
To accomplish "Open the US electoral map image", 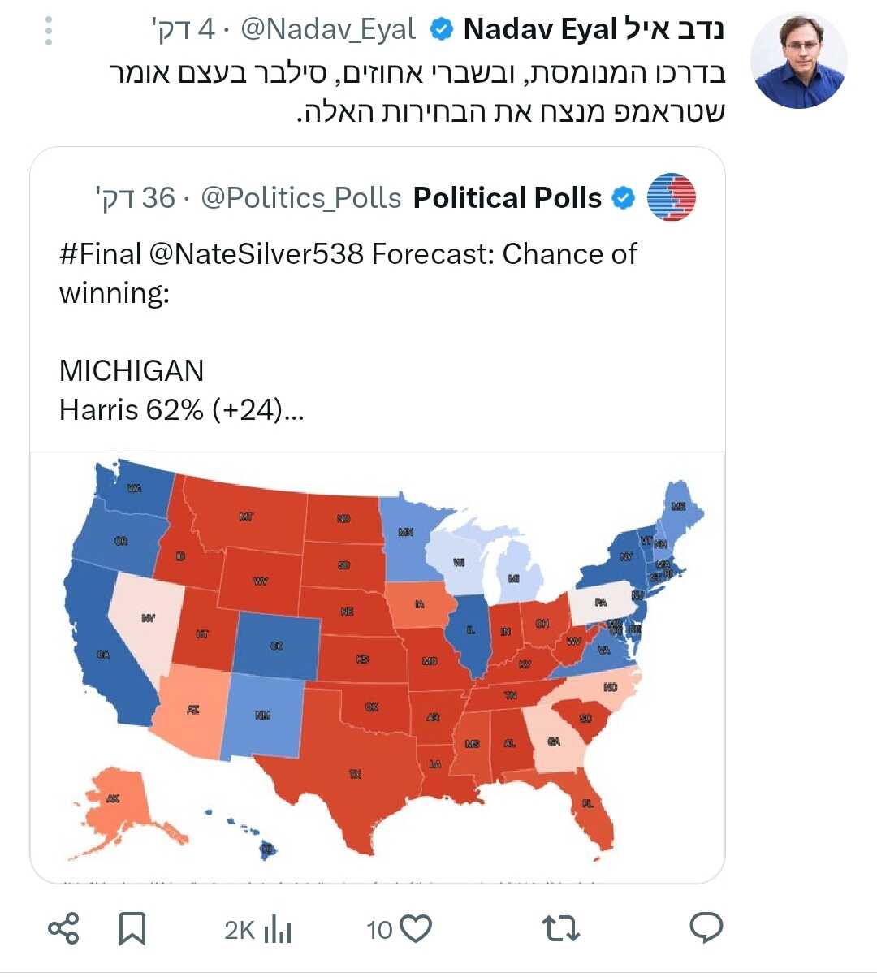I will click(378, 666).
